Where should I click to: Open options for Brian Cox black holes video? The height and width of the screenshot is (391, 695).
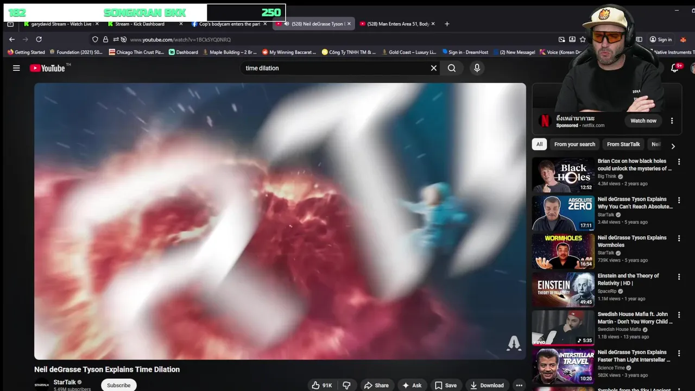click(x=679, y=162)
